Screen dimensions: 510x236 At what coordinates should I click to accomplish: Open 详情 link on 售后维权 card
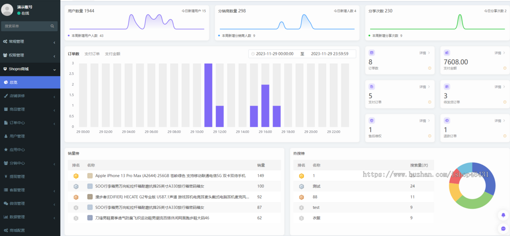pos(425,121)
